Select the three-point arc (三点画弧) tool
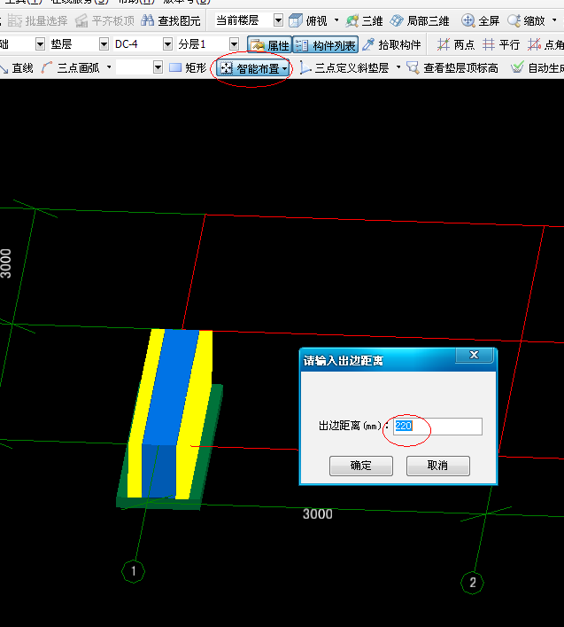Viewport: 564px width, 627px height. pyautogui.click(x=70, y=68)
